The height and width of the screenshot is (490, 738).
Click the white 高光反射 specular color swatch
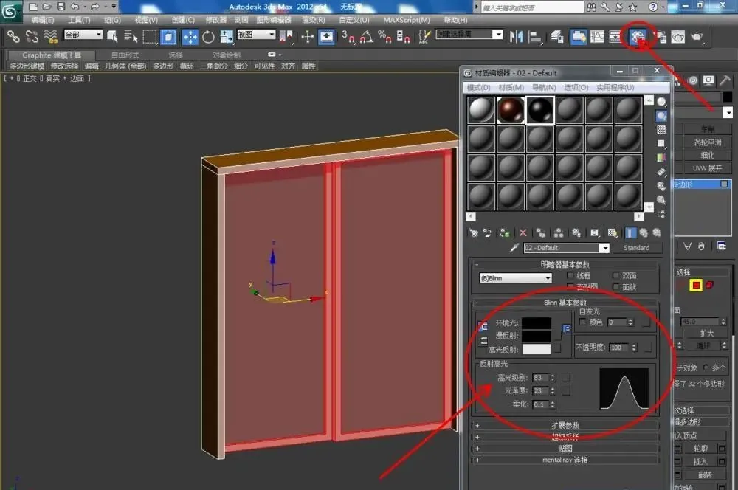coord(536,349)
